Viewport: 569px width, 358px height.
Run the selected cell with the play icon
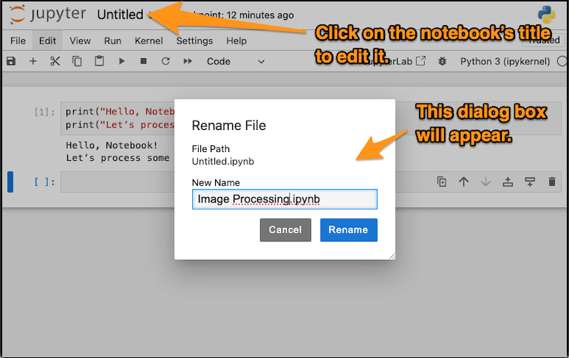pos(122,61)
